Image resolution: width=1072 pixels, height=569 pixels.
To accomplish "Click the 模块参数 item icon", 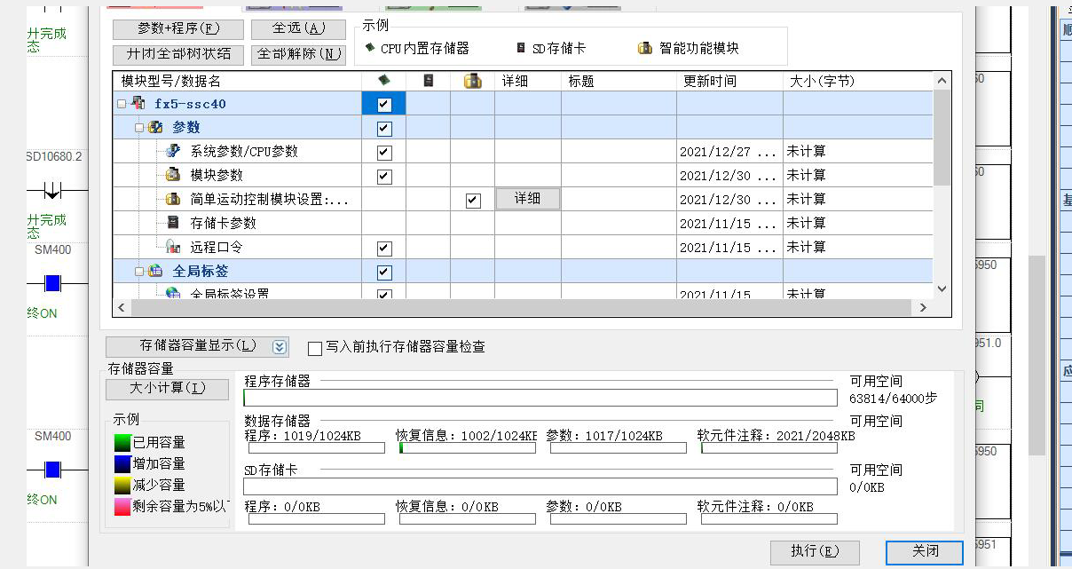I will point(173,176).
